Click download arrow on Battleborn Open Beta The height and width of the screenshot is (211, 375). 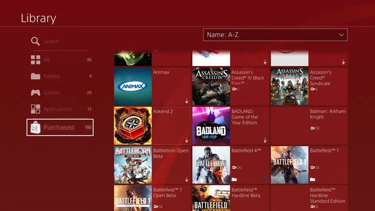(x=186, y=179)
